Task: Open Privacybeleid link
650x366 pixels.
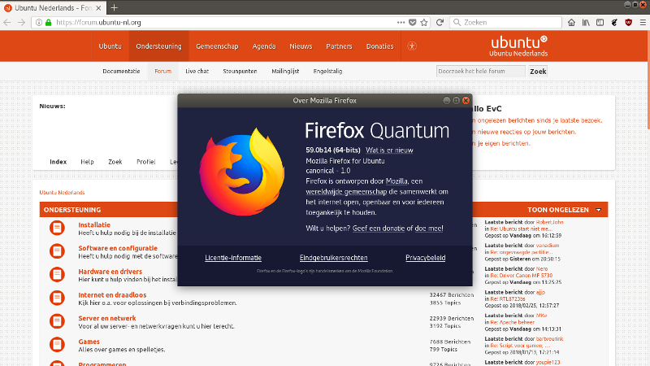Action: (x=425, y=258)
